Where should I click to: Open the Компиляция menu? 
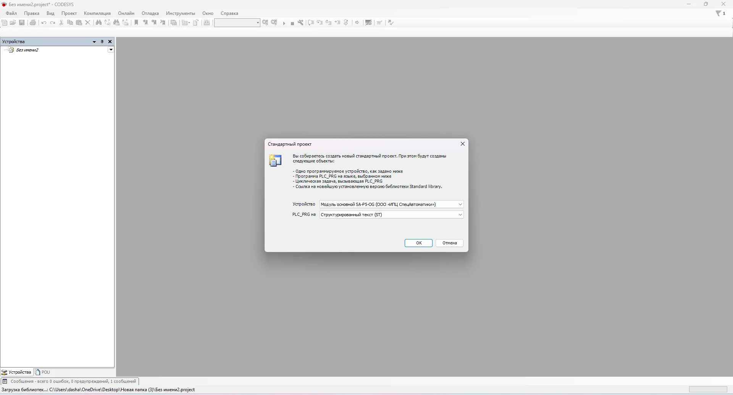(x=97, y=13)
